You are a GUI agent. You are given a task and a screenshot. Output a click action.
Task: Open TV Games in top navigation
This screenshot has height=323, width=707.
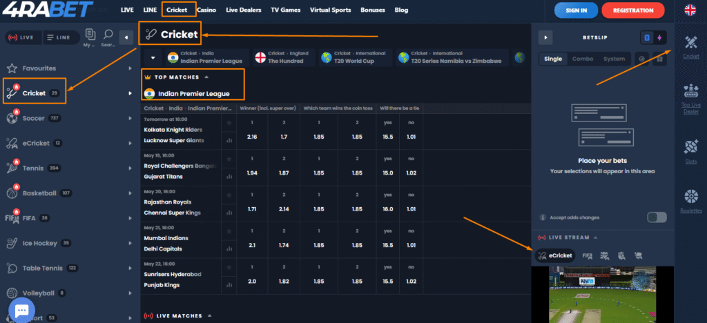tap(285, 10)
